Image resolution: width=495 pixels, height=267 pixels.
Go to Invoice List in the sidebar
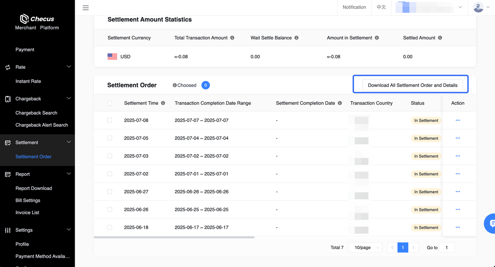tap(27, 213)
